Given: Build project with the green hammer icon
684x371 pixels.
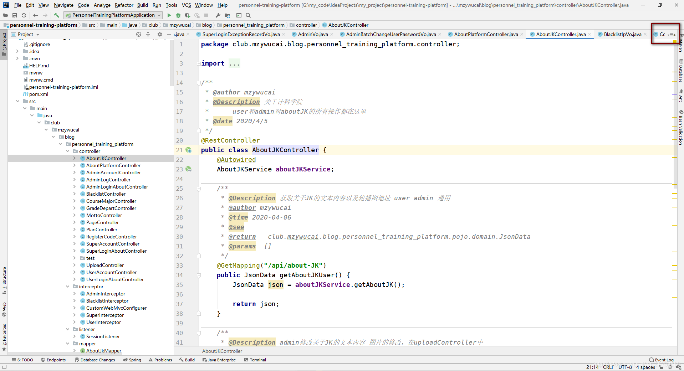Looking at the screenshot, I should [x=56, y=15].
